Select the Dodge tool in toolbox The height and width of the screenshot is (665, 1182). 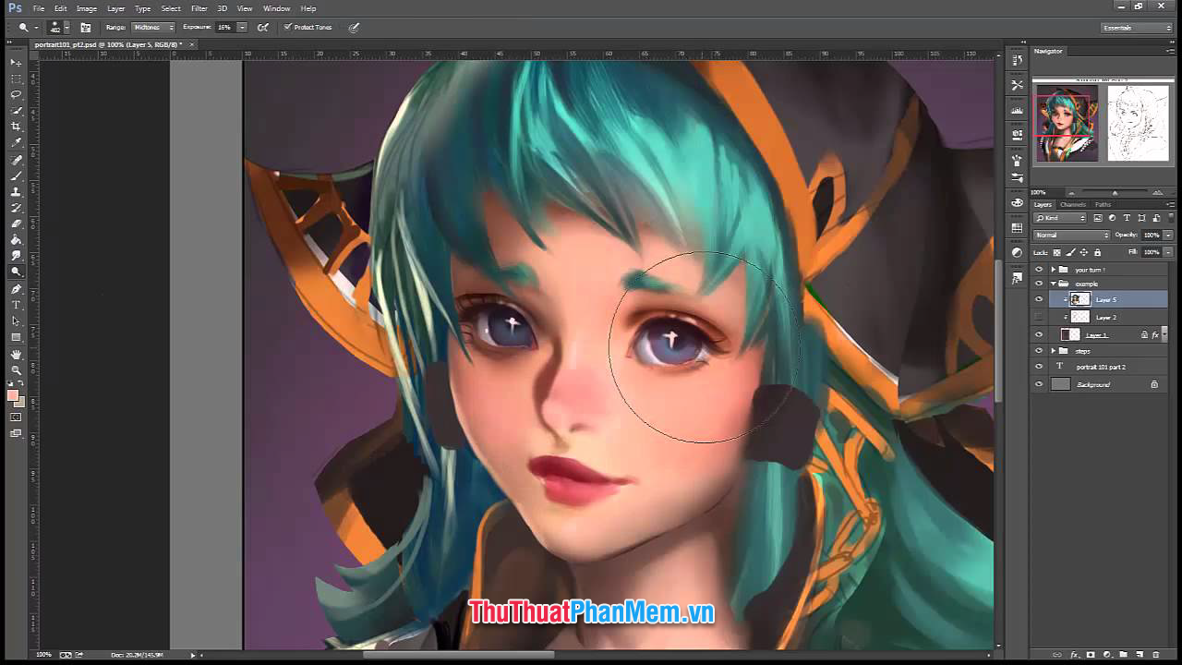pyautogui.click(x=17, y=272)
